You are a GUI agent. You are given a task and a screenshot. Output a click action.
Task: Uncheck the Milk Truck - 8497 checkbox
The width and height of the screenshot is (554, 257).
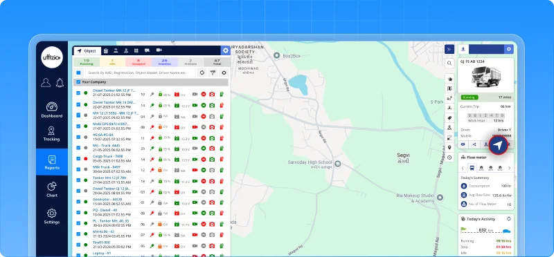point(78,169)
